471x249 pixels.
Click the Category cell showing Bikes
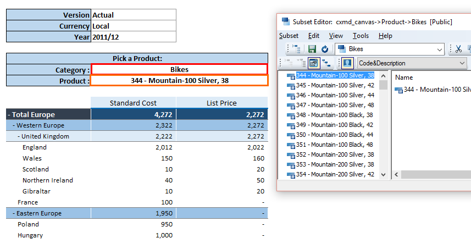point(179,70)
